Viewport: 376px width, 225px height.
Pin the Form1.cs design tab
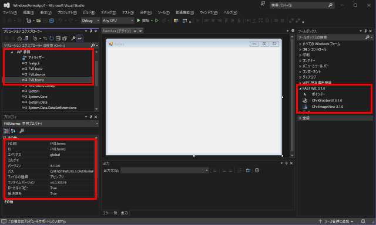pos(135,31)
